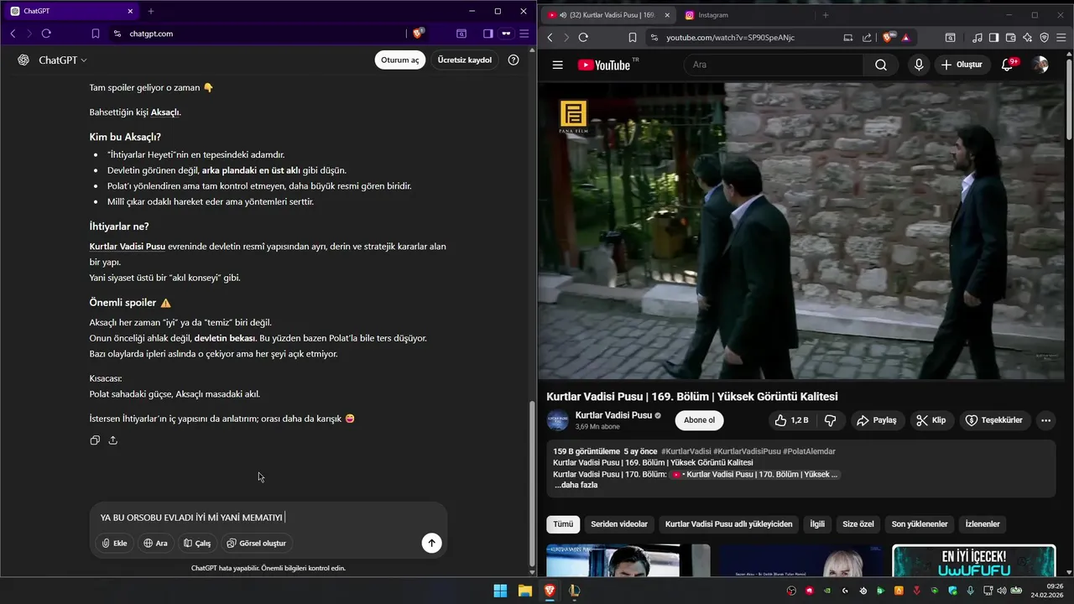Open the hamburger menu in ChatGPT browser window
This screenshot has width=1074, height=604.
(x=524, y=34)
